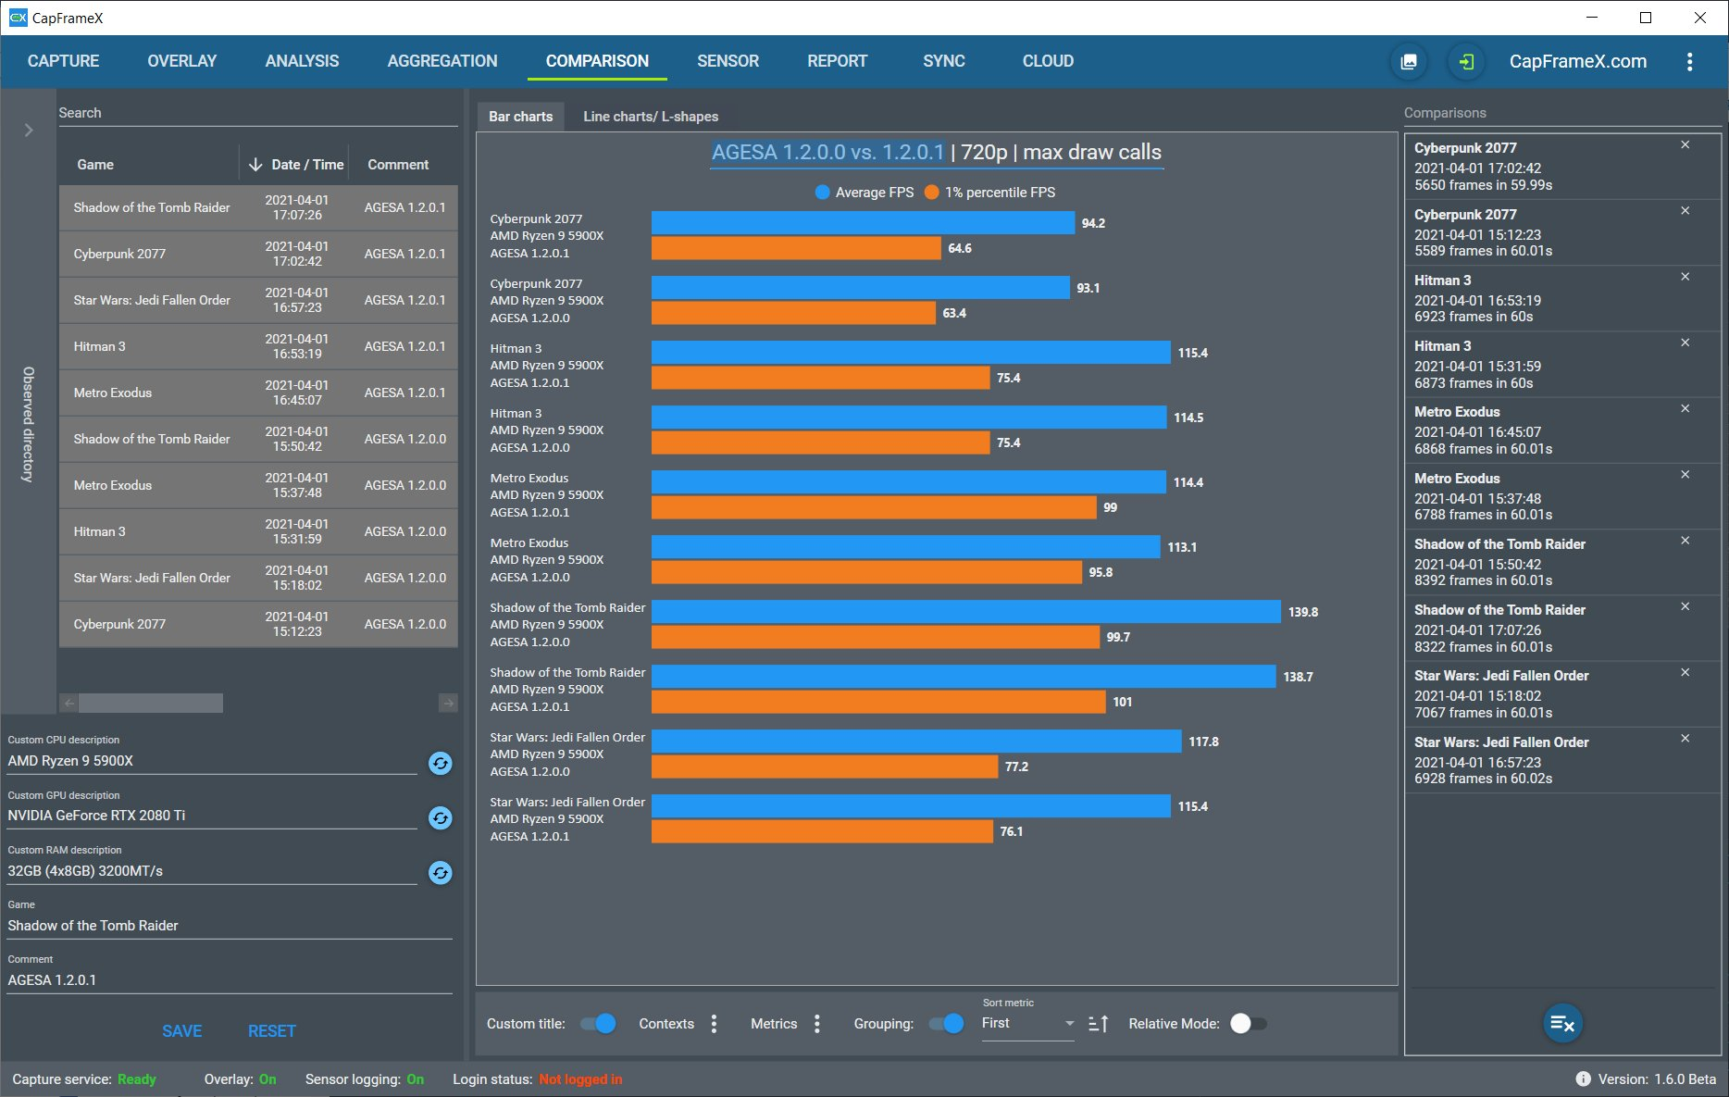
Task: Open the three-dot main menu in header
Action: coord(1689,61)
